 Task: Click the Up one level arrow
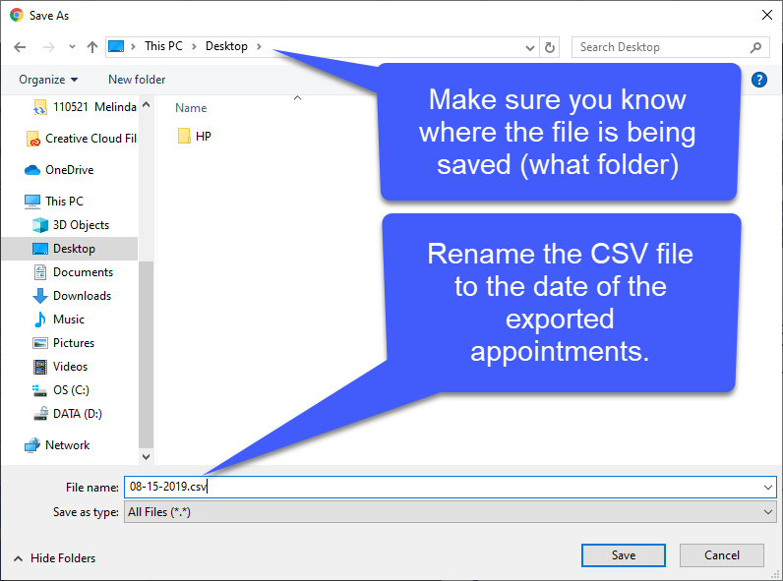(92, 47)
